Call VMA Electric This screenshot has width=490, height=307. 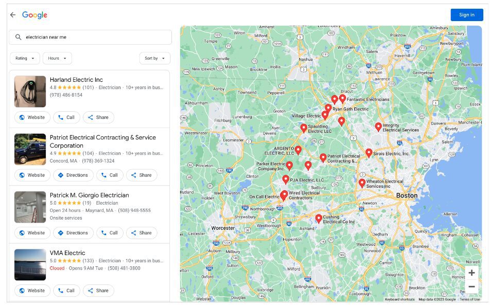coord(66,291)
